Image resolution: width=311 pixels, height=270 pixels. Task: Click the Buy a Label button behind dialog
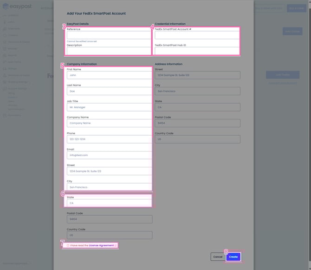click(x=297, y=8)
